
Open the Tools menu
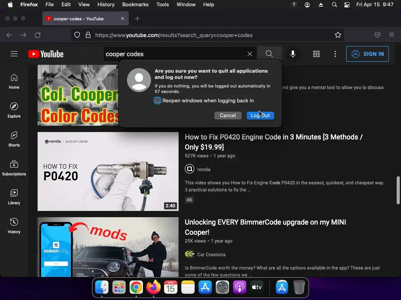(x=163, y=5)
